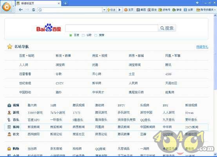Screen dimensions: 217x157
Task: Select the 谷歌 search engine option
Action: [83, 35]
